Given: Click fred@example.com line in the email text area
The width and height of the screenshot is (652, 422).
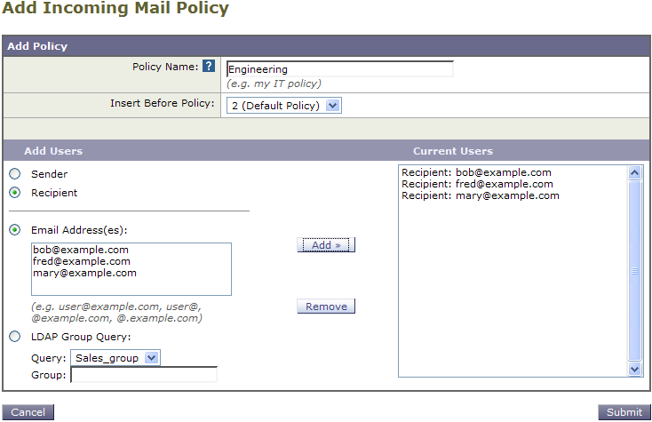Looking at the screenshot, I should [x=82, y=261].
